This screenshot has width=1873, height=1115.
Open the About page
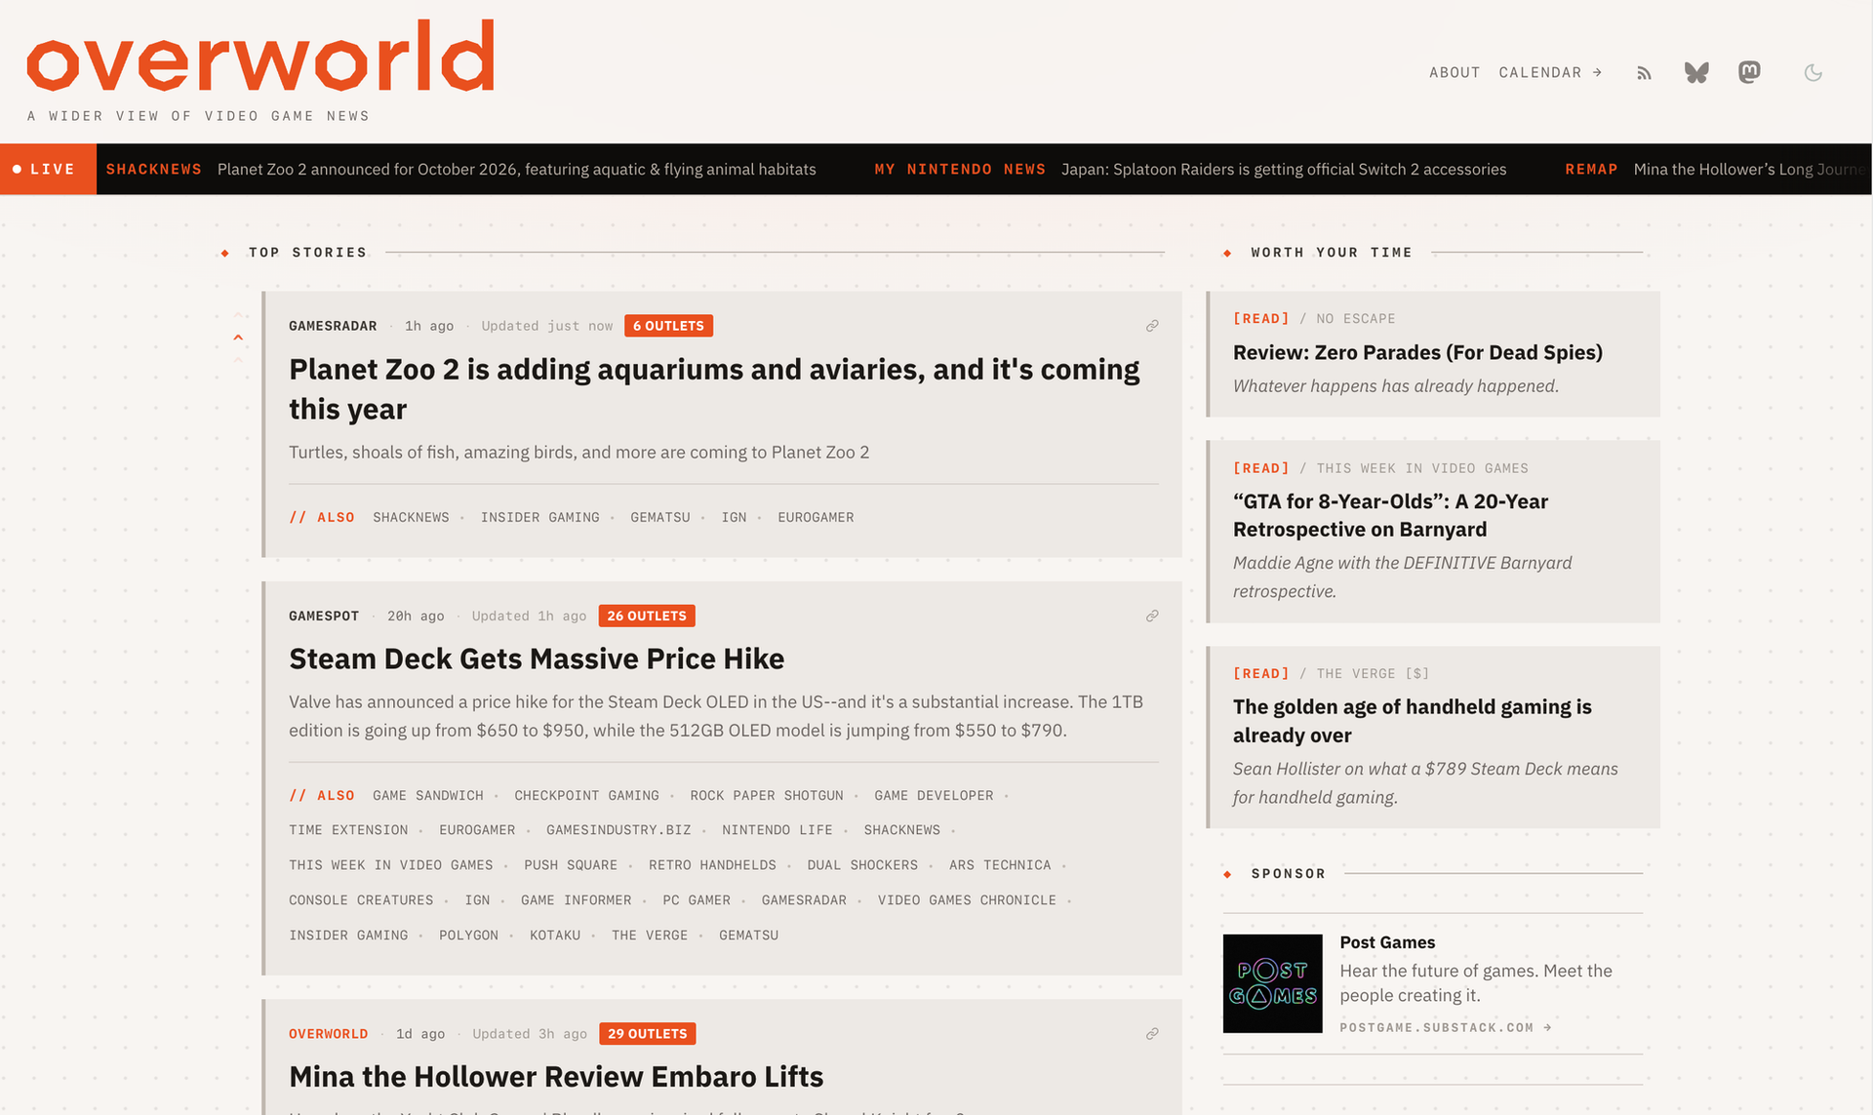point(1455,72)
